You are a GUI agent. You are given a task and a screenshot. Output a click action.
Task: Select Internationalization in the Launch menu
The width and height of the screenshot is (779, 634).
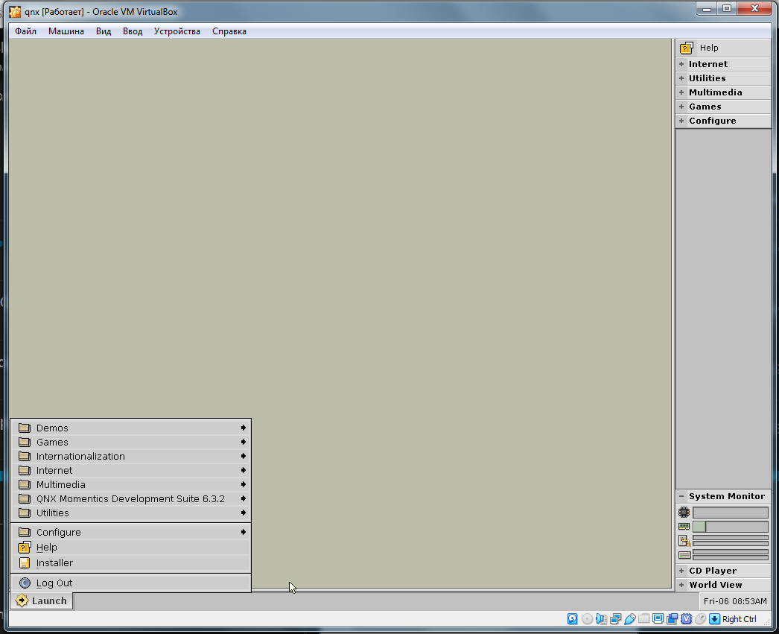point(130,456)
